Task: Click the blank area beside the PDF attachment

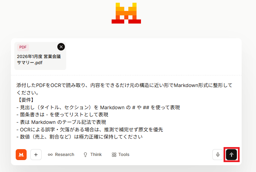Action: pyautogui.click(x=154, y=56)
